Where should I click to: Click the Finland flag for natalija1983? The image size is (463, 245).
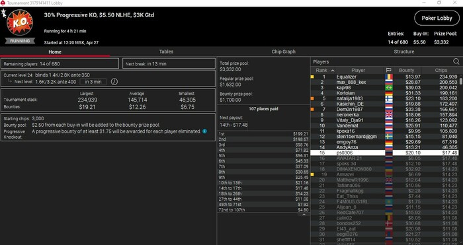tap(389, 98)
